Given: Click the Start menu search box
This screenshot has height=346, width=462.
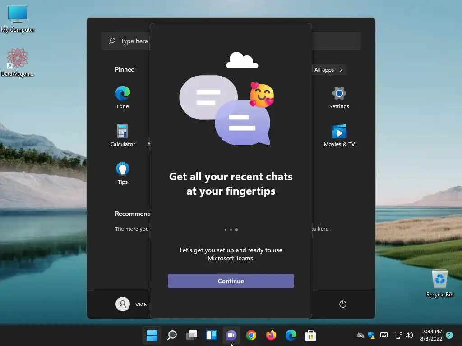Looking at the screenshot, I should point(231,41).
